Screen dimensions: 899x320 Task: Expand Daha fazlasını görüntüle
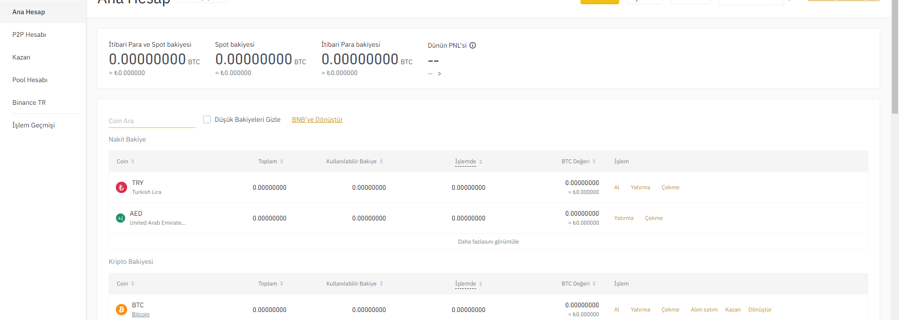tap(488, 242)
